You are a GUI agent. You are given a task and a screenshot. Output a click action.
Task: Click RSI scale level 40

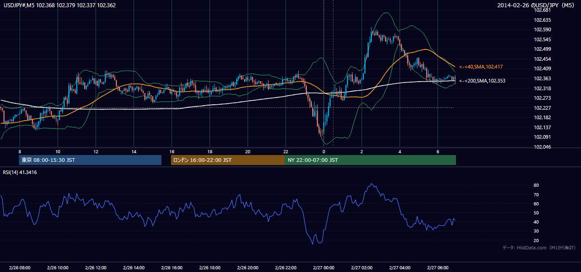tap(536, 222)
